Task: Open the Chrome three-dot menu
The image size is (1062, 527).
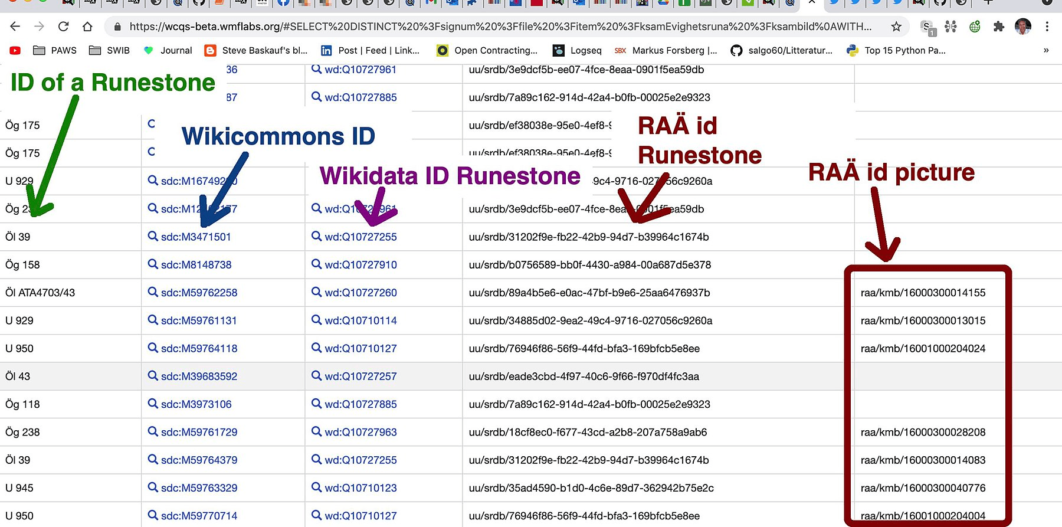Action: [x=1047, y=27]
